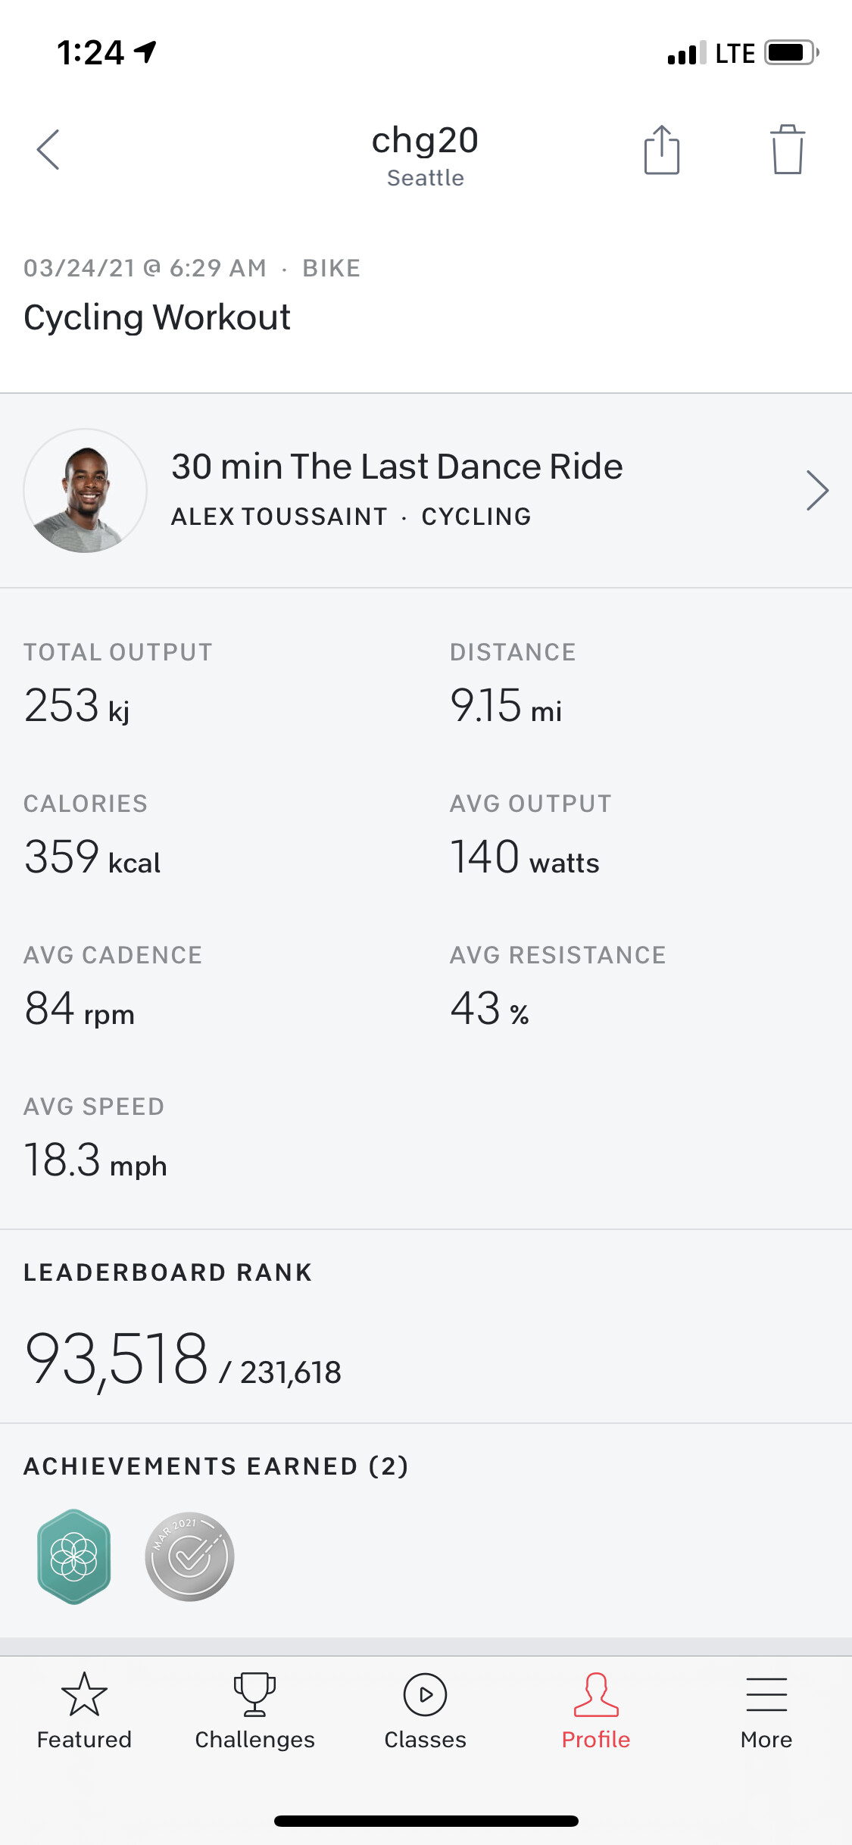
Task: Tap the trash delete icon
Action: coord(788,150)
